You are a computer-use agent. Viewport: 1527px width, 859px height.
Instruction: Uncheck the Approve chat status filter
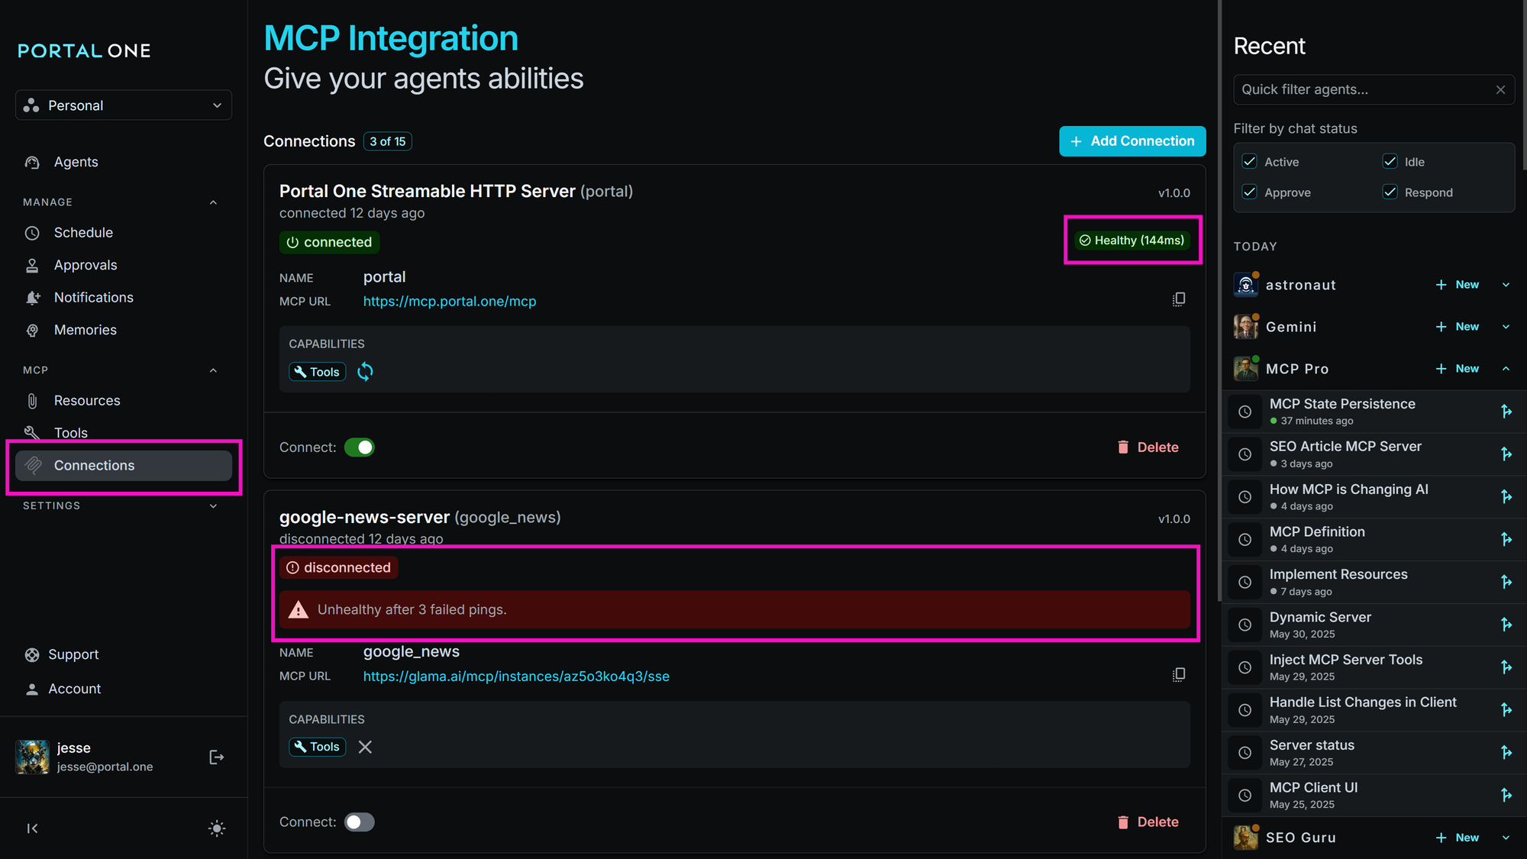1249,192
